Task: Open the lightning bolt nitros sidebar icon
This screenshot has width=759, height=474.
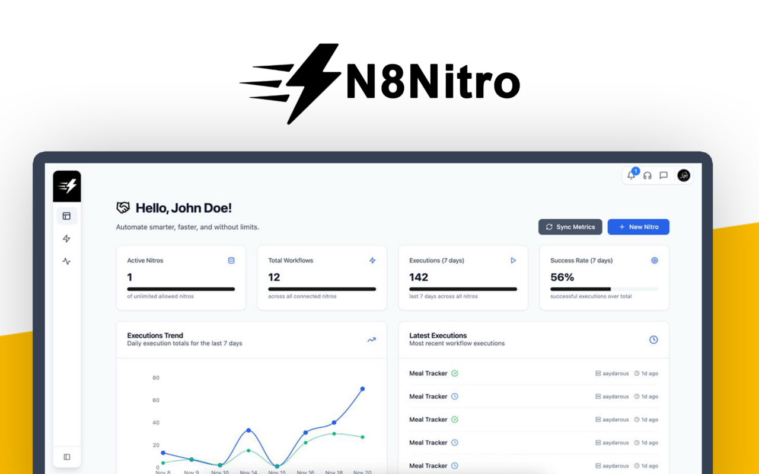Action: point(66,239)
